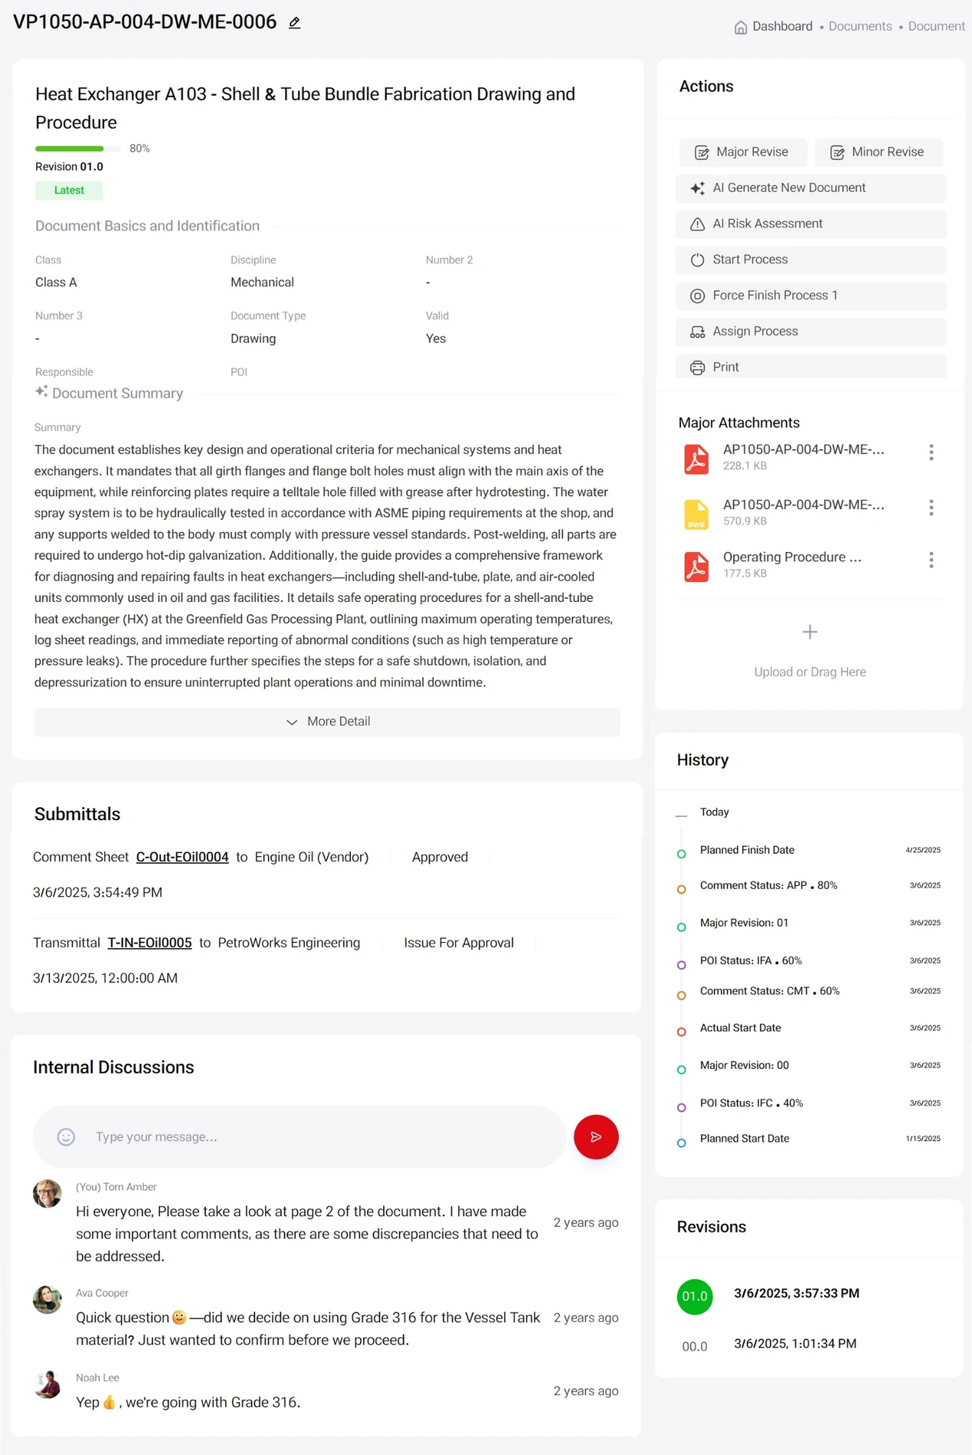Go to Dashboard in breadcrumb
The height and width of the screenshot is (1455, 972).
pyautogui.click(x=782, y=26)
